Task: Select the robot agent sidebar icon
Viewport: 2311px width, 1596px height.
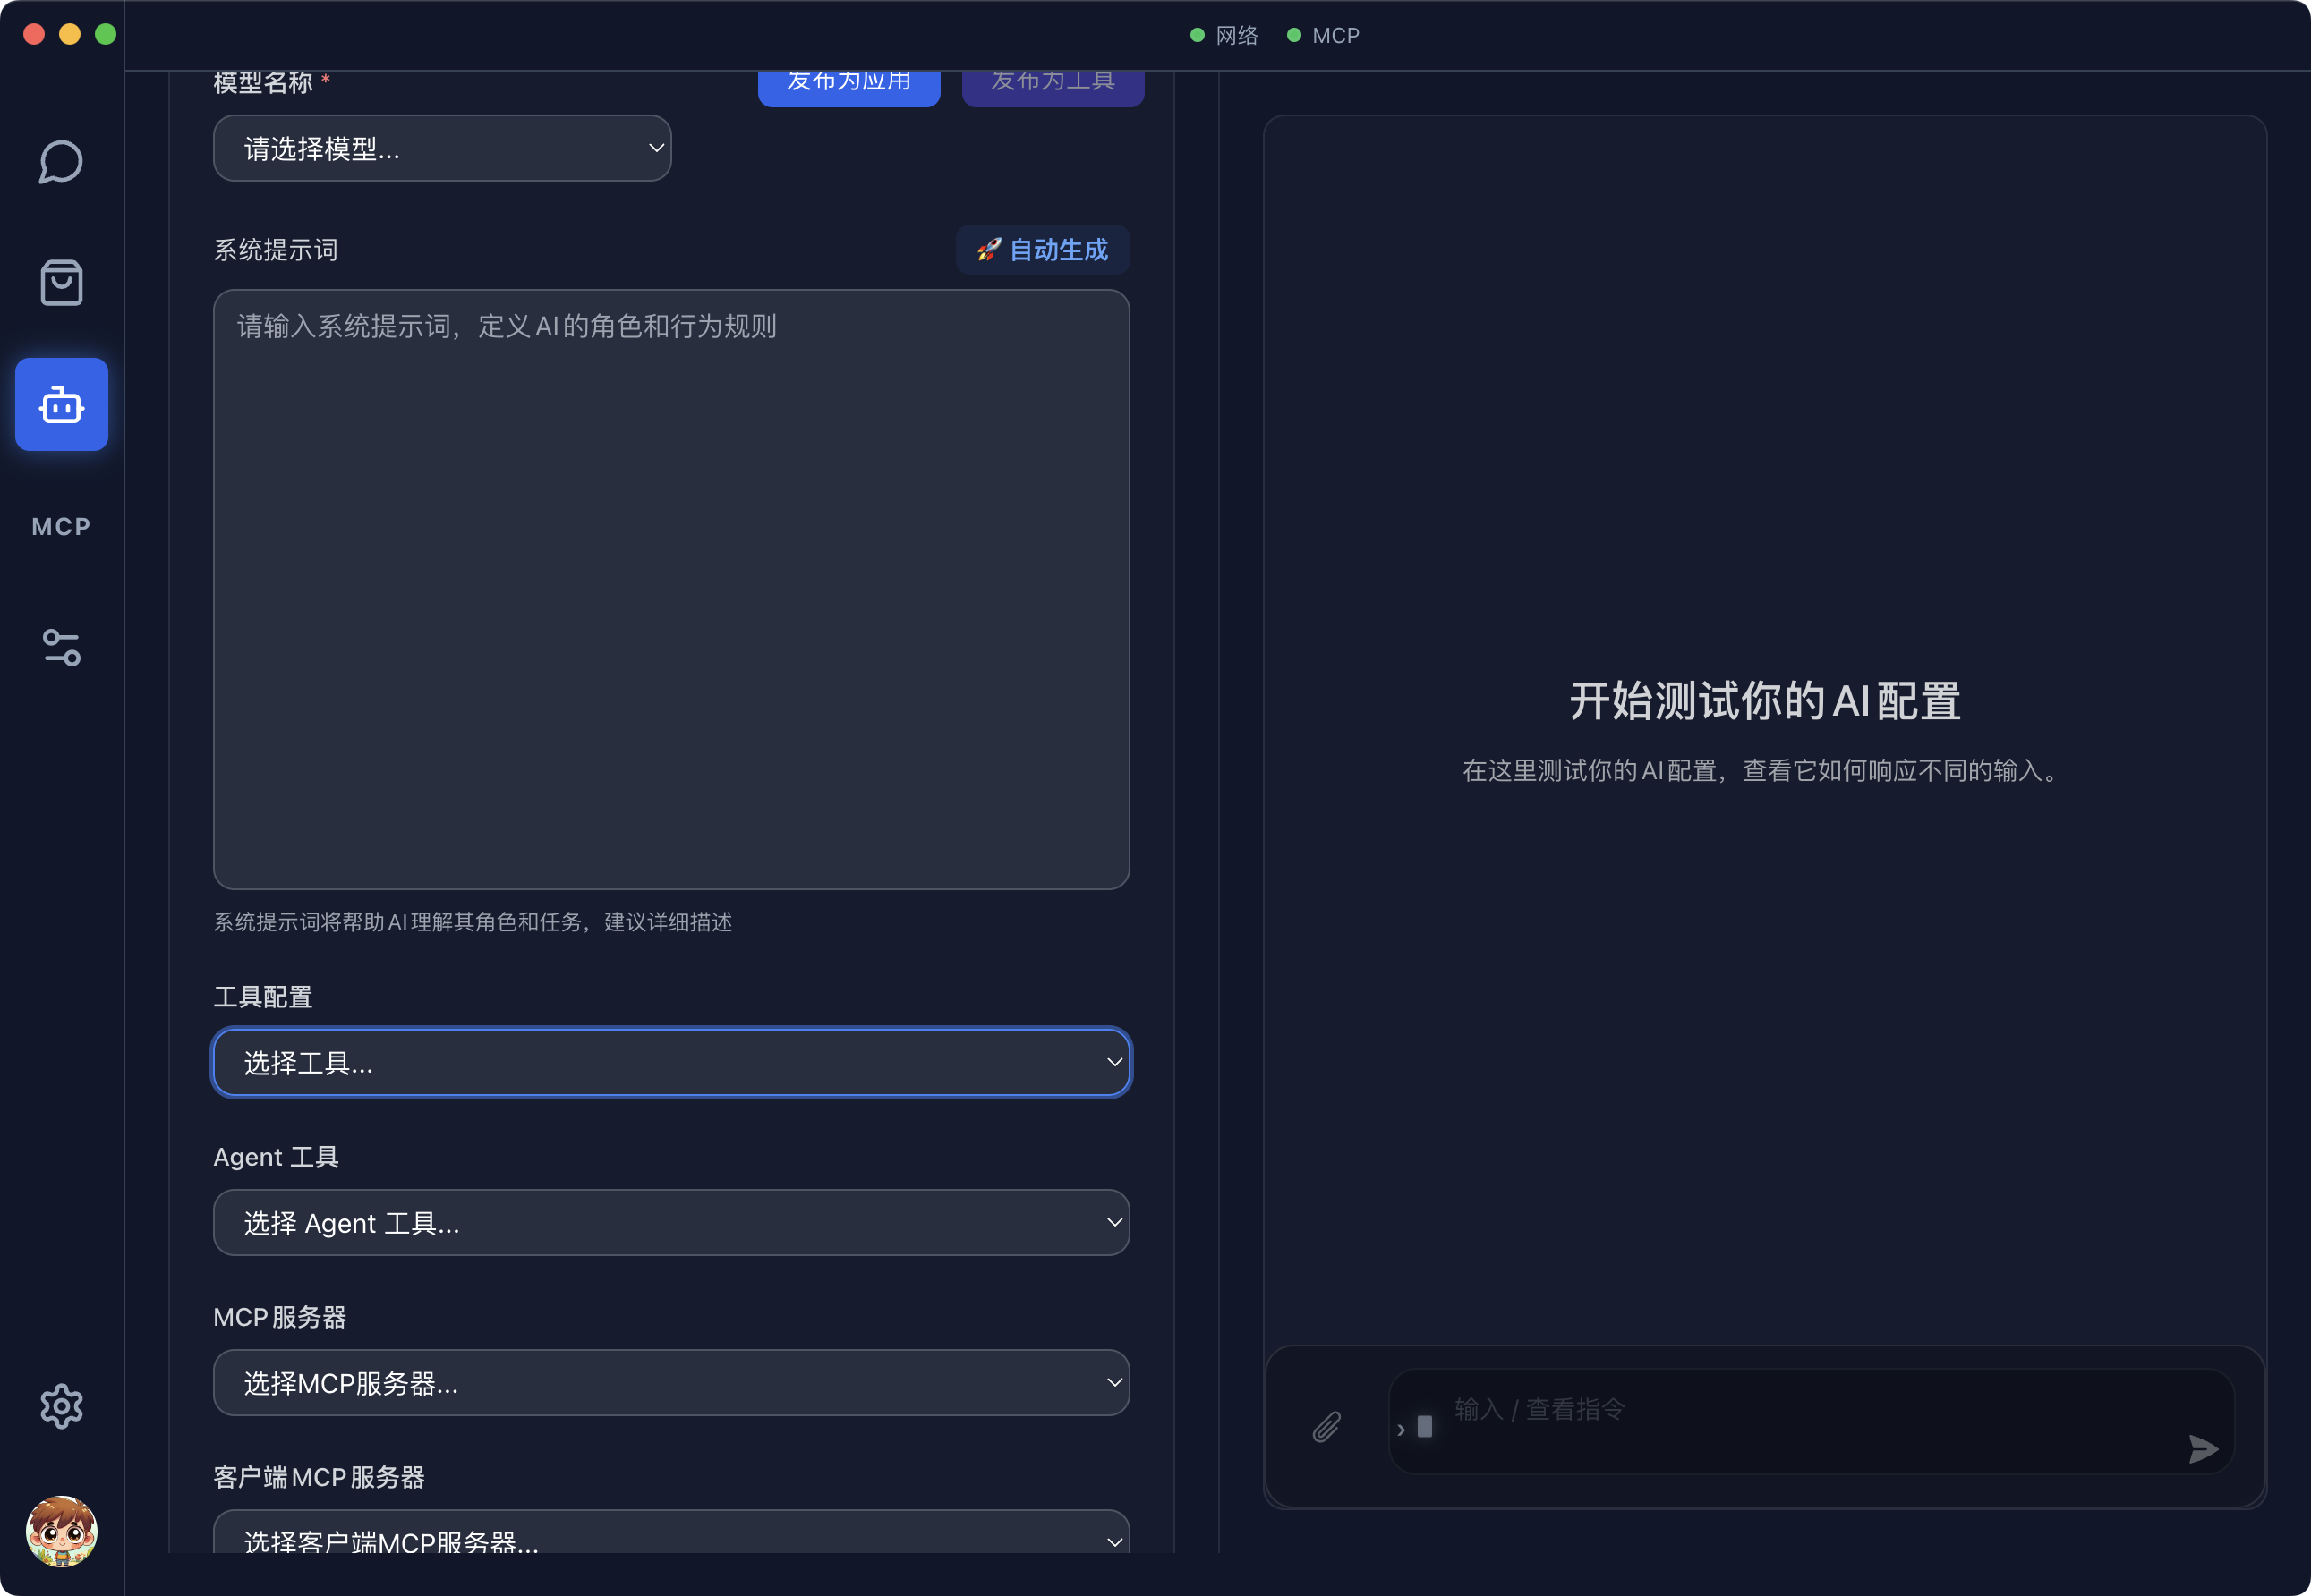Action: pos(61,405)
